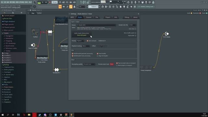208x117 pixels.
Task: Toggle Multithreaded mixer processing
Action: [x=72, y=56]
